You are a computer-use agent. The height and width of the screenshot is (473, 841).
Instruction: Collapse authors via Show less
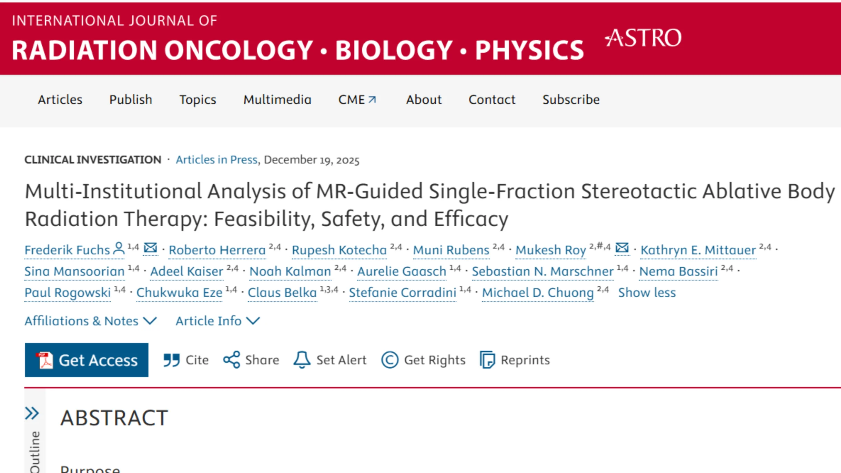(x=647, y=292)
